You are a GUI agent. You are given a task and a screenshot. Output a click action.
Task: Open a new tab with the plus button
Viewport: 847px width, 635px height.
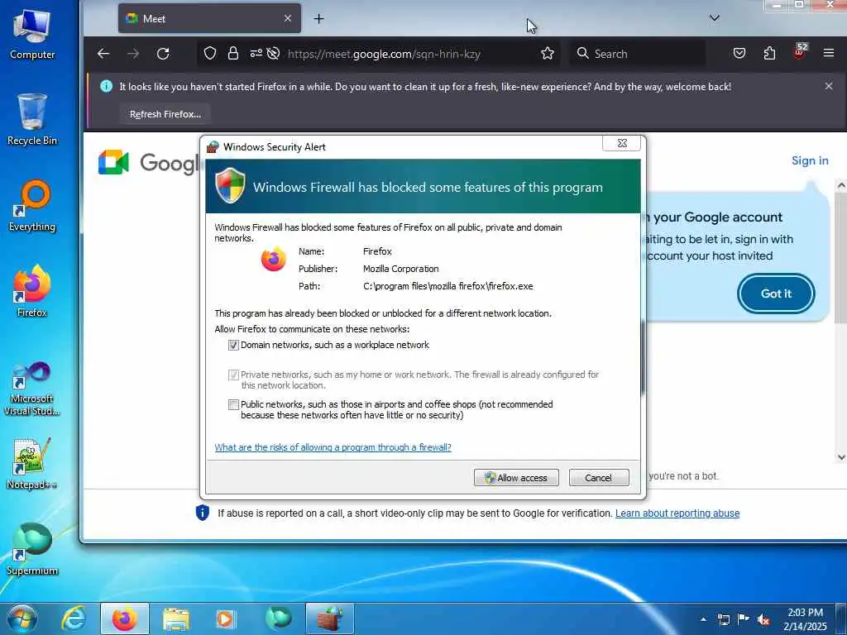(318, 19)
